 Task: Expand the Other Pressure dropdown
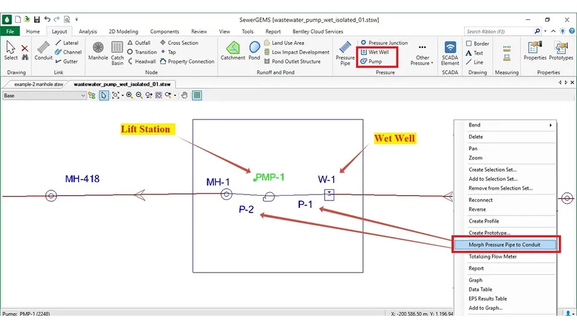(x=422, y=55)
